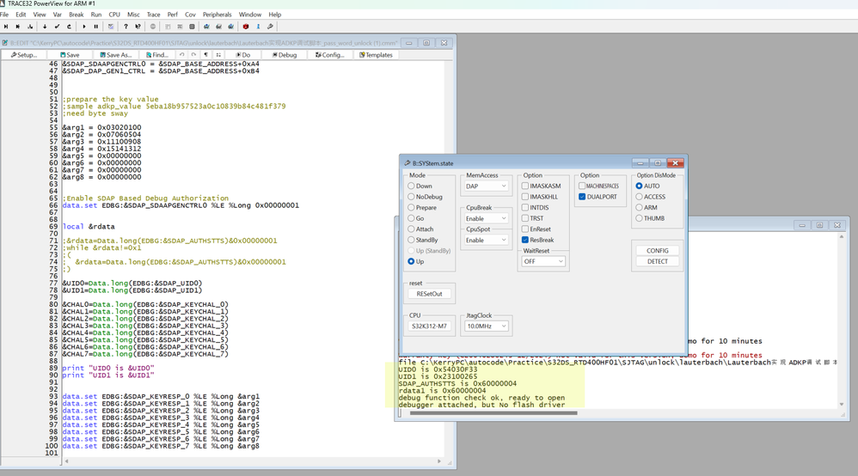
Task: Click the Go (play) toolbar icon
Action: (83, 27)
